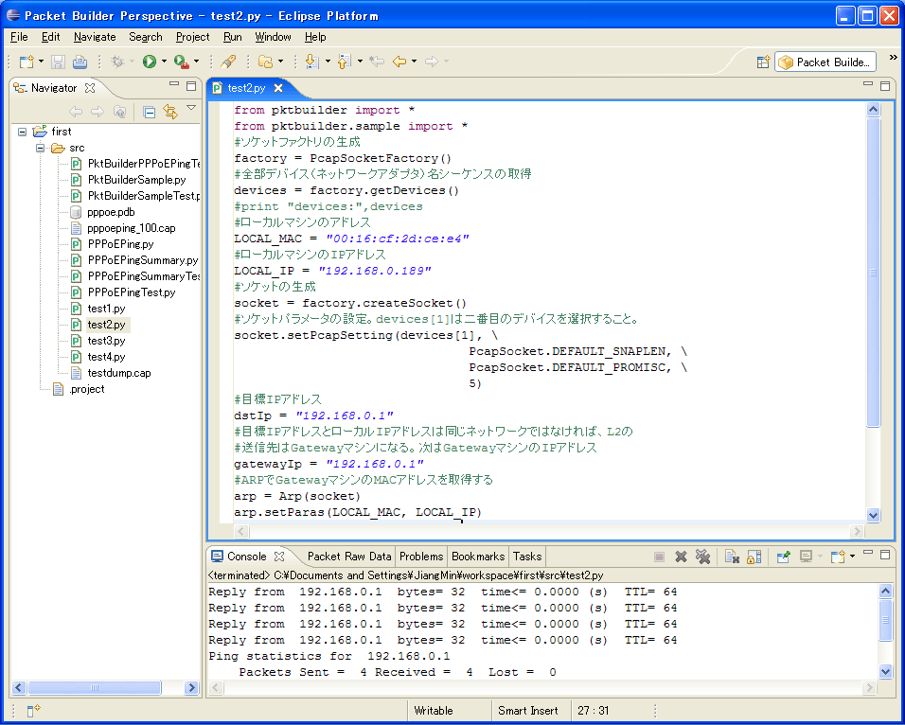Image resolution: width=905 pixels, height=725 pixels.
Task: Click Collapse All in Navigator toolbar
Action: point(149,112)
